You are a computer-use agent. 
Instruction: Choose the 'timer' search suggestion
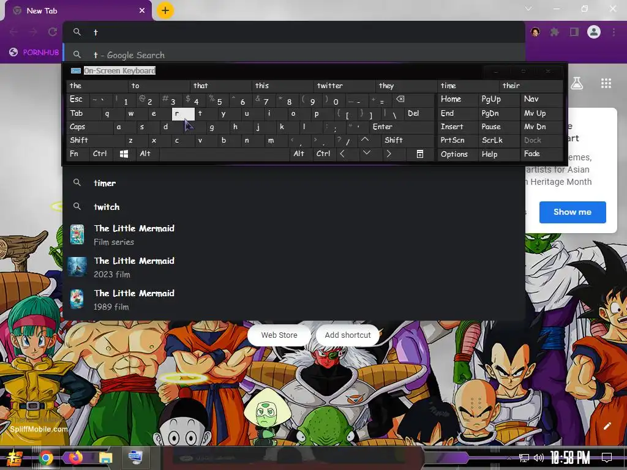[x=294, y=183]
